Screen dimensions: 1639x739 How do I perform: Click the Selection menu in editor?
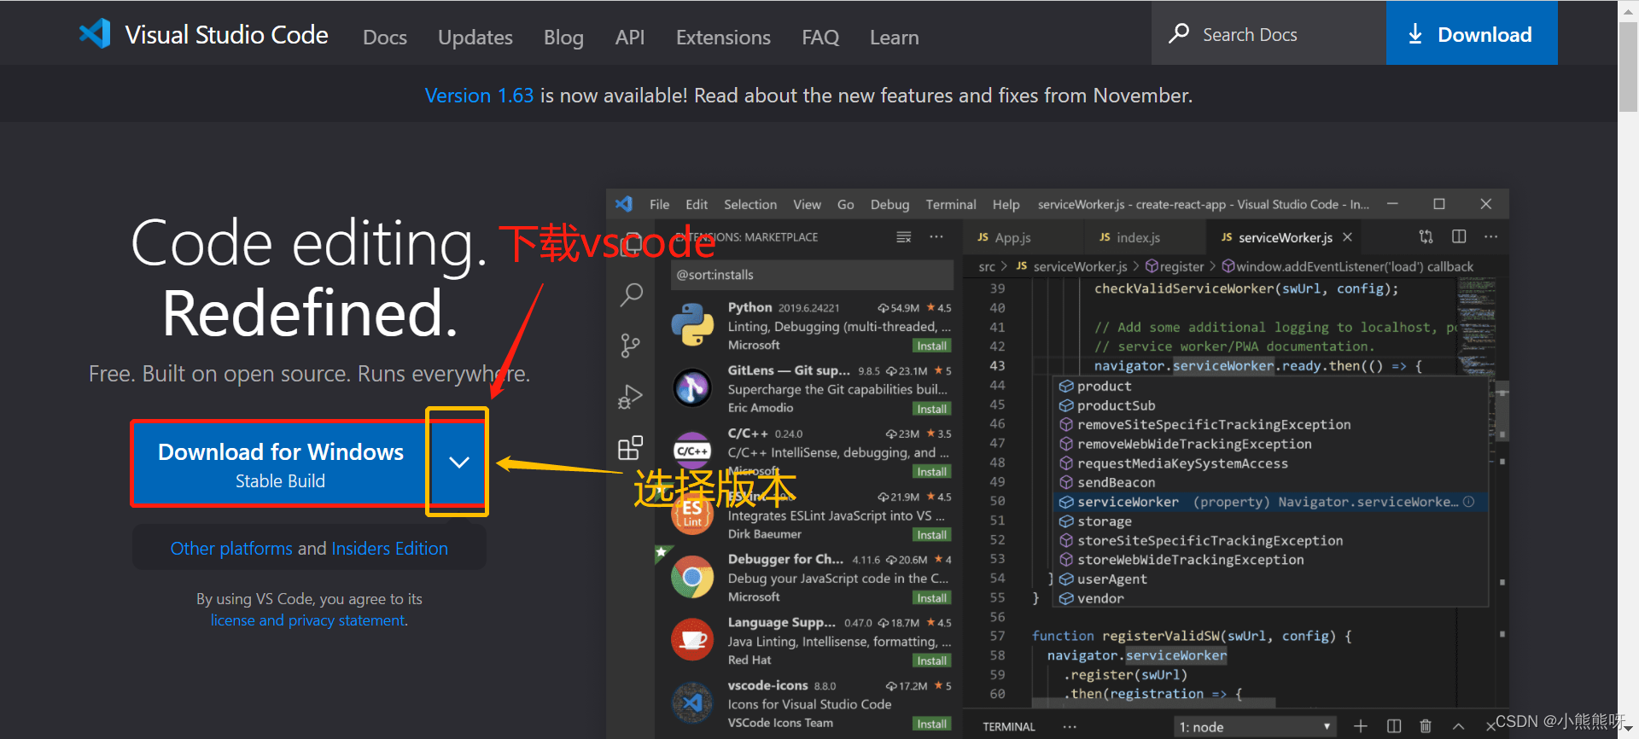pos(750,205)
